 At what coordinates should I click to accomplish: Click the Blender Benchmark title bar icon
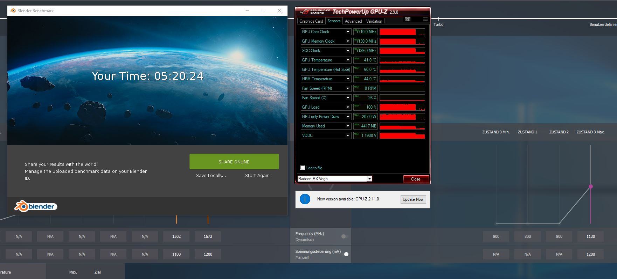13,10
